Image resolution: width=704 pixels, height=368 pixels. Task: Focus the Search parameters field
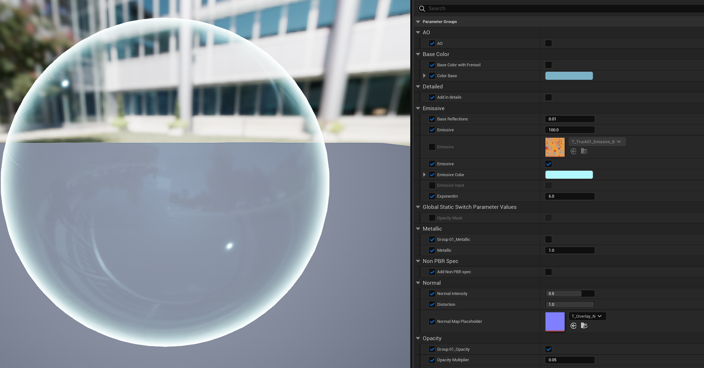coord(560,8)
